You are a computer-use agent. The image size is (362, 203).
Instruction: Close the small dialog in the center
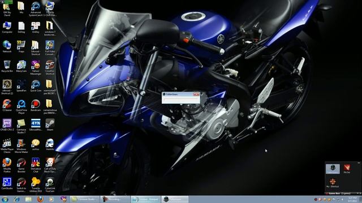(x=196, y=94)
